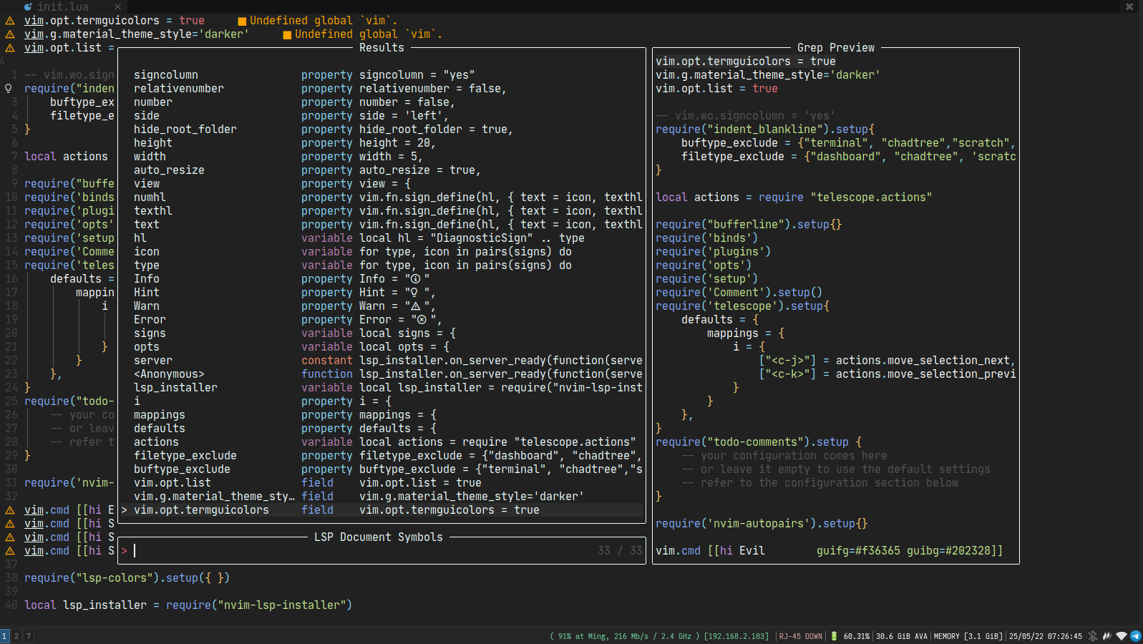Select the Warn property row
The width and height of the screenshot is (1143, 644).
click(x=383, y=306)
